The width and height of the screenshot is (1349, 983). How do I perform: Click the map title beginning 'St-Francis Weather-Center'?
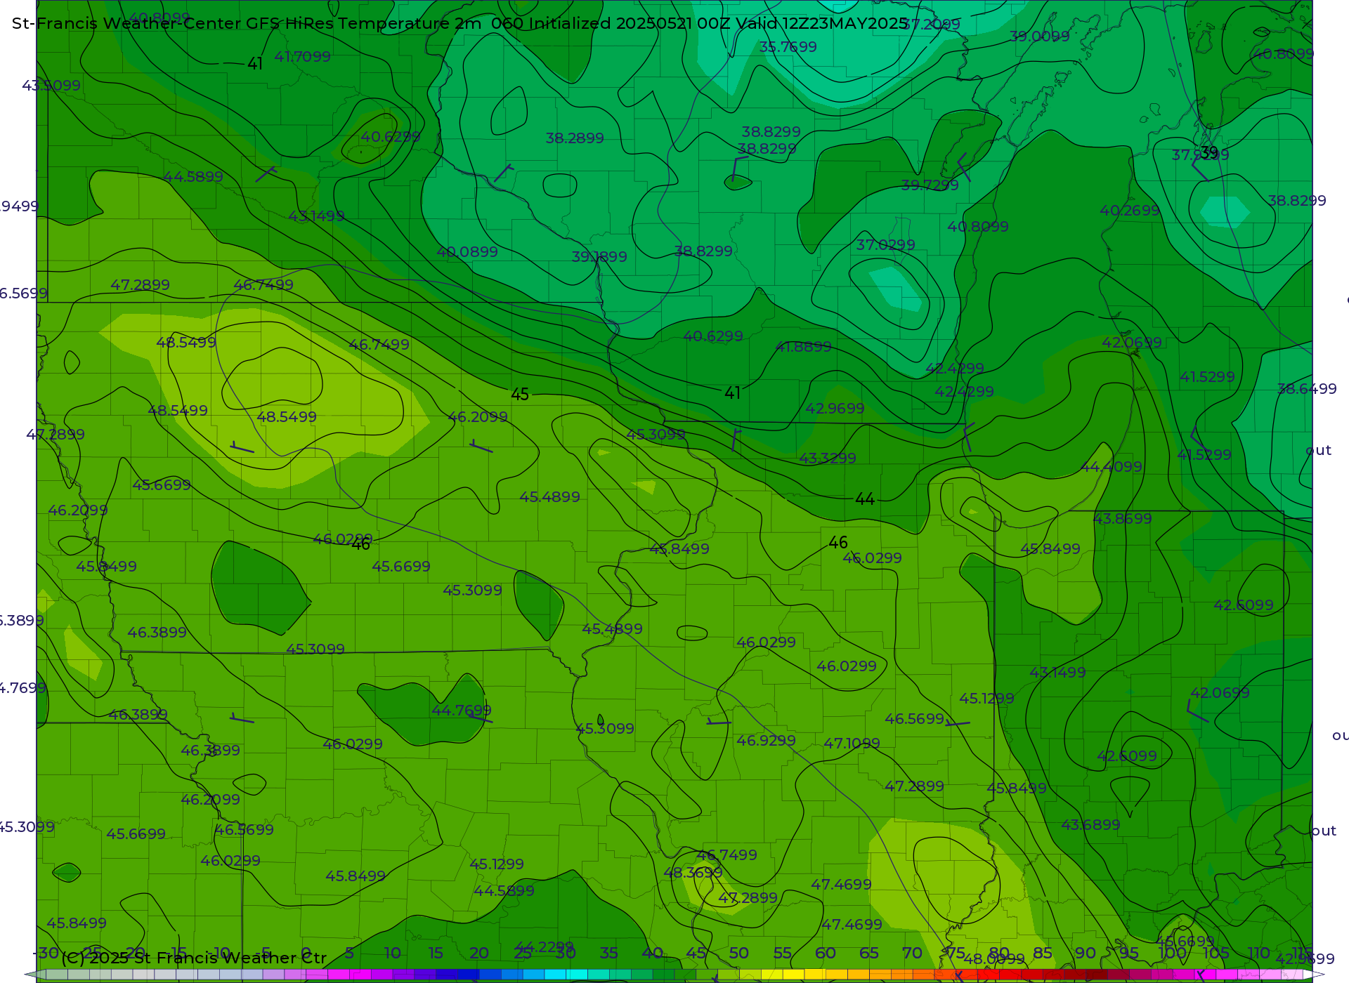pos(460,23)
